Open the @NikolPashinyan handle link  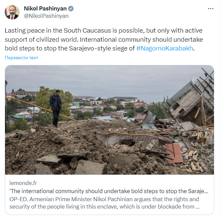coord(46,16)
